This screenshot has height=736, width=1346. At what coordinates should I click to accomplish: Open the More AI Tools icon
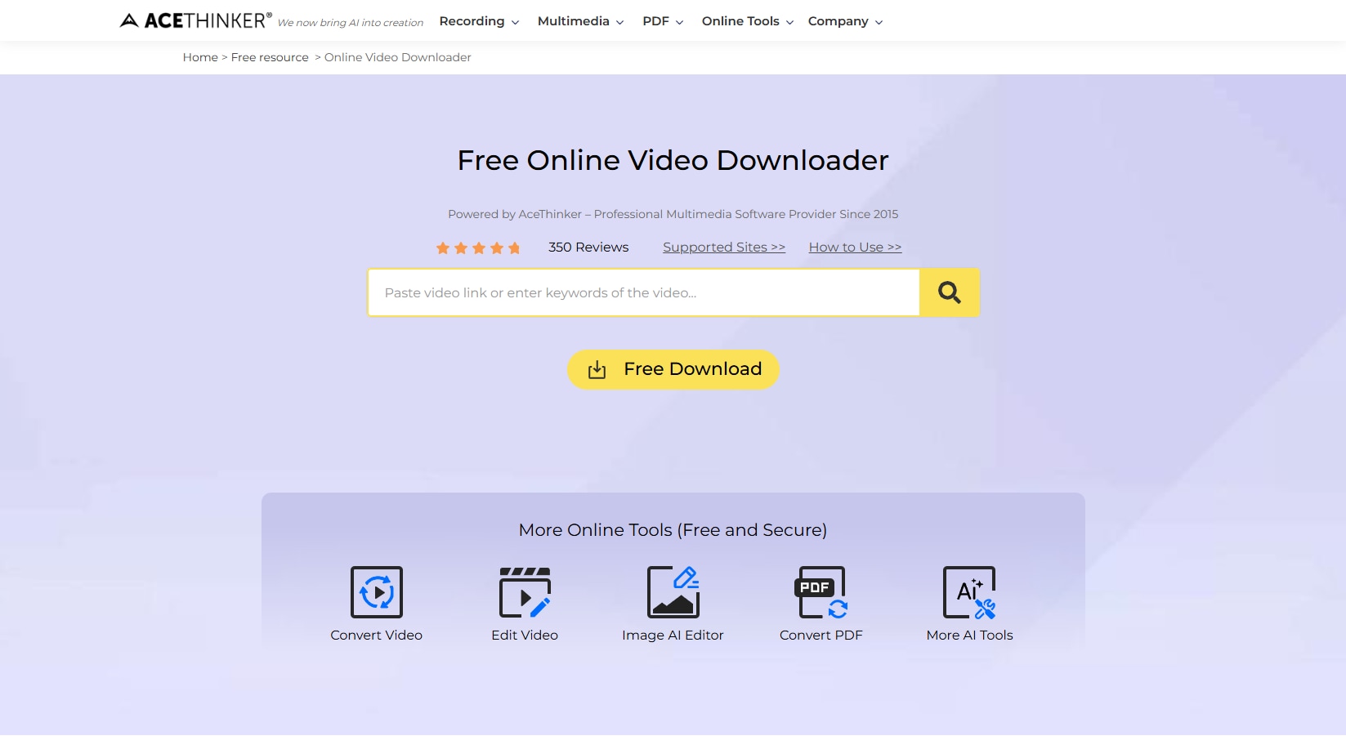969,592
